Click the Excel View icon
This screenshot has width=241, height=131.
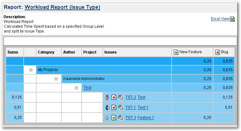pyautogui.click(x=233, y=19)
